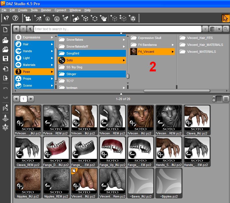The width and height of the screenshot is (230, 203).
Task: Select the Materials category
Action: point(34,65)
